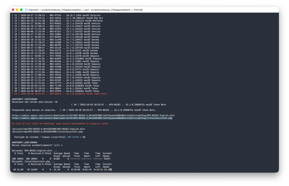Open the 093-85252.English.dist download URL
289x186 pixels.
[93, 116]
